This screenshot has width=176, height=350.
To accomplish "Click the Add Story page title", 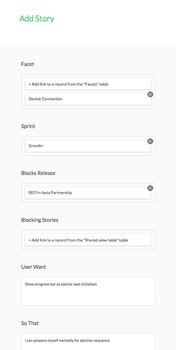I will (37, 18).
